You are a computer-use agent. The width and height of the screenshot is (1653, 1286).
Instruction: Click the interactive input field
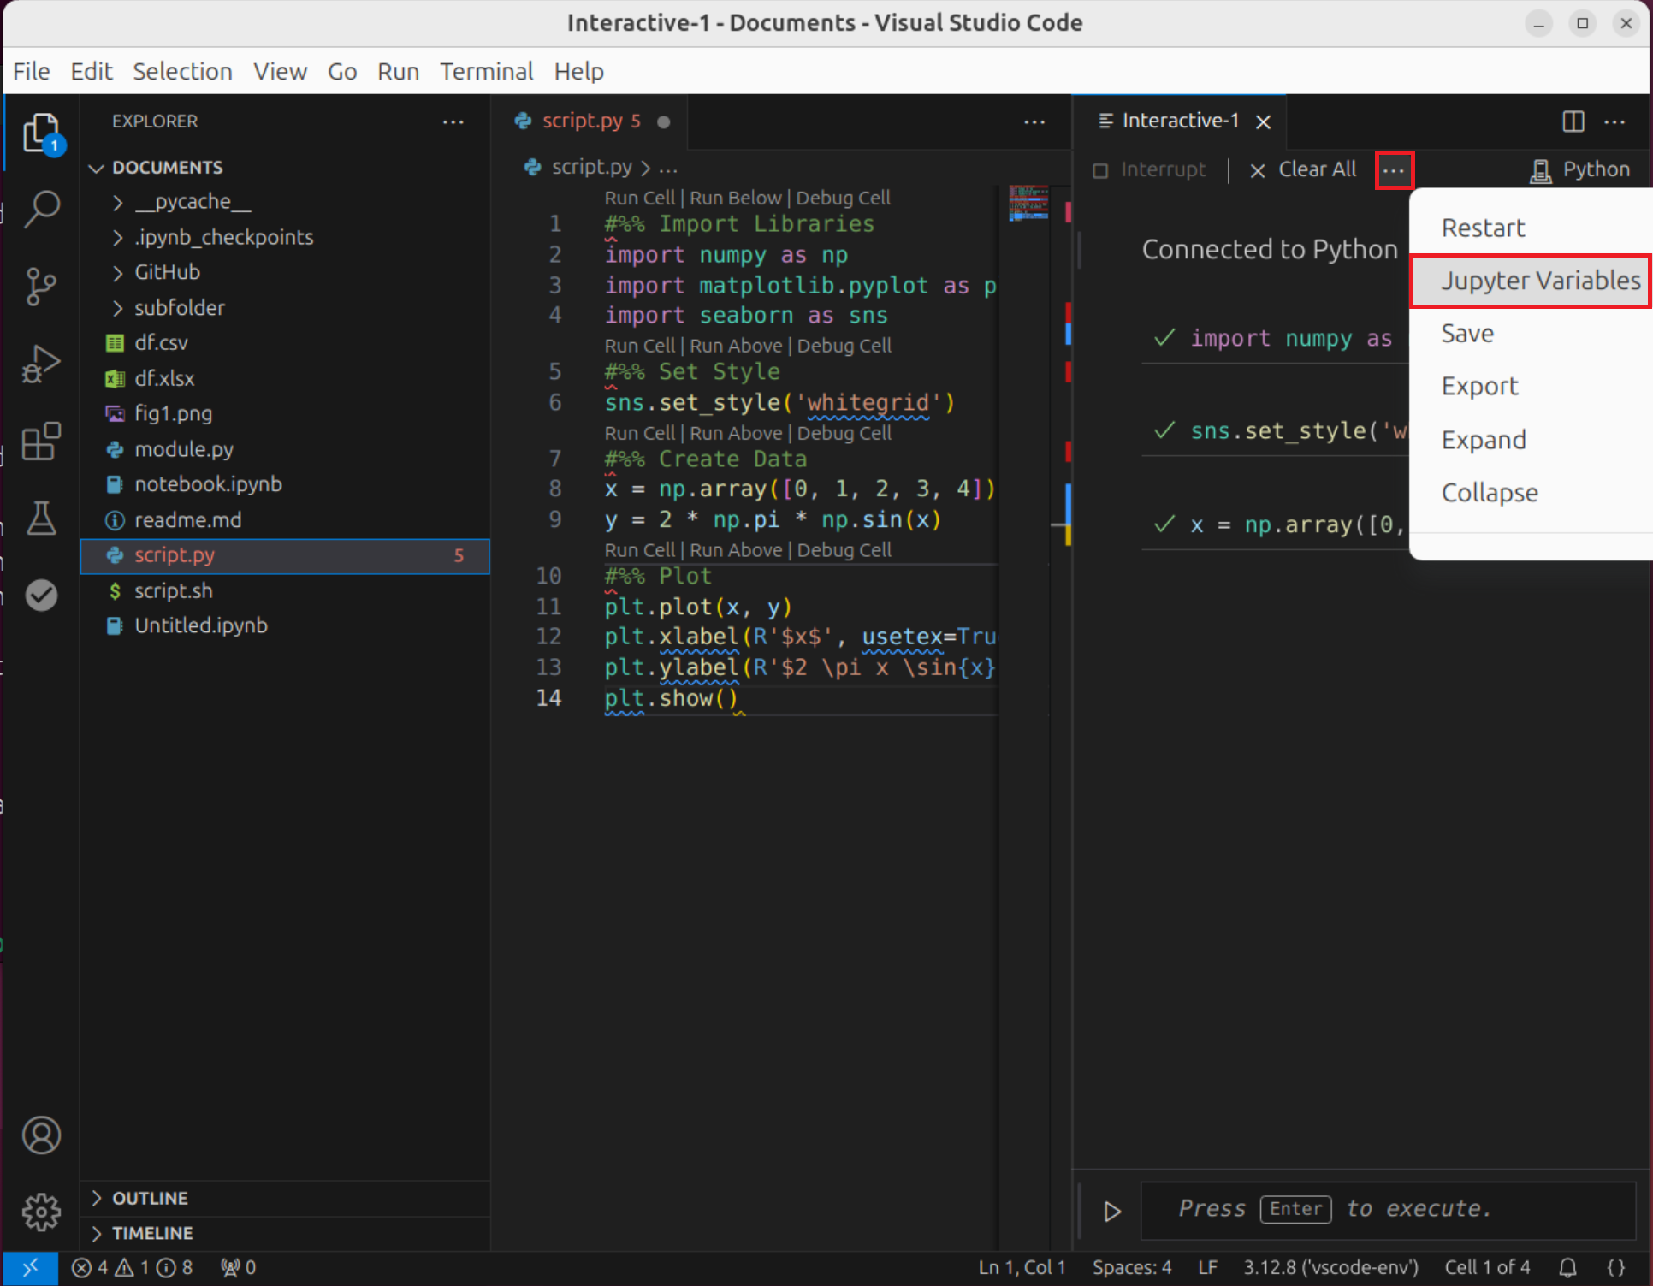point(1386,1209)
